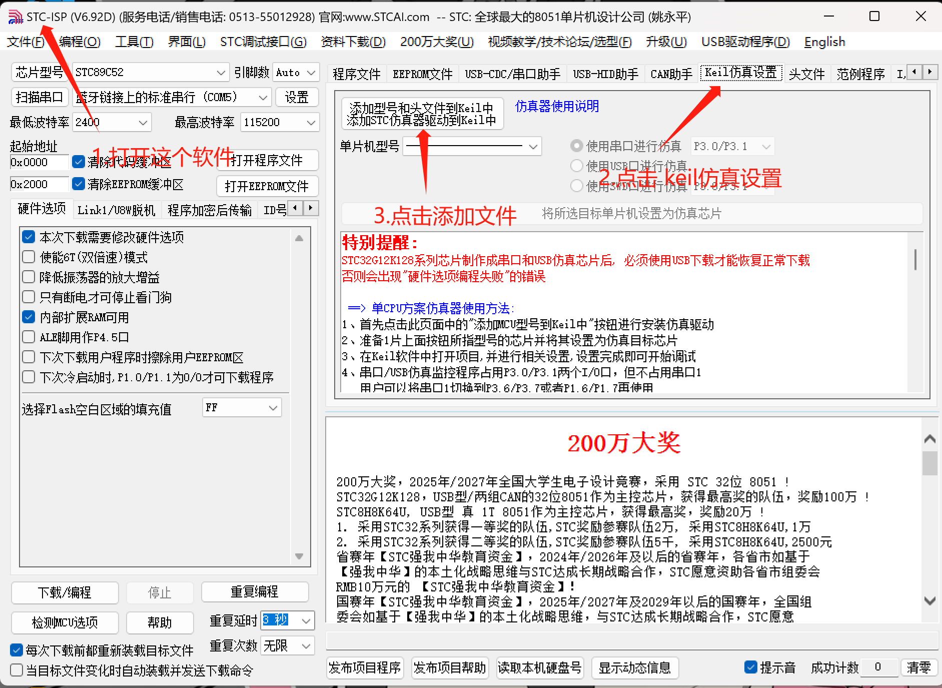Image resolution: width=942 pixels, height=688 pixels.
Task: Click scroll-up chevron in 200万大奖 panel
Action: tap(930, 439)
